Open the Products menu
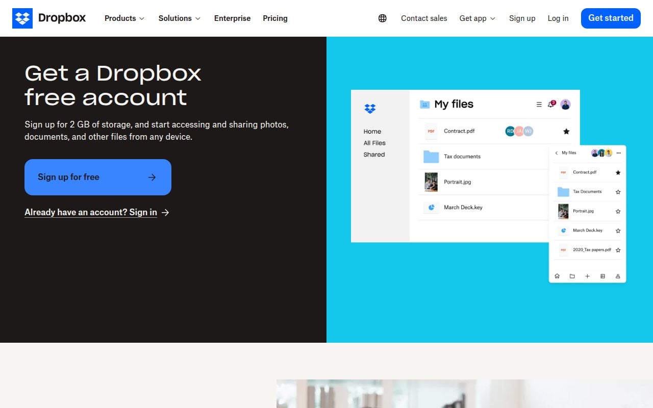 [124, 18]
